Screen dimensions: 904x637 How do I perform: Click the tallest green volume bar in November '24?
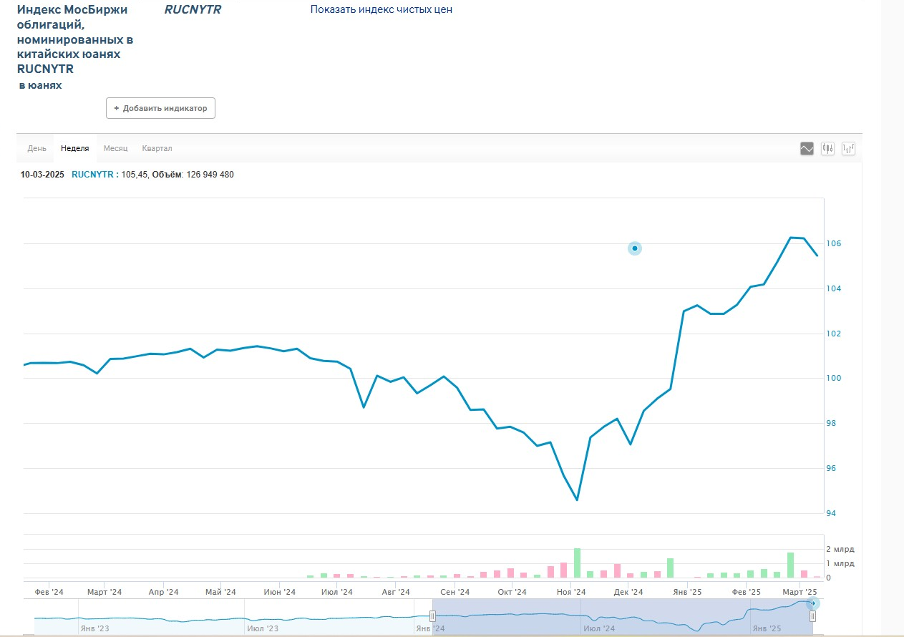click(x=577, y=563)
